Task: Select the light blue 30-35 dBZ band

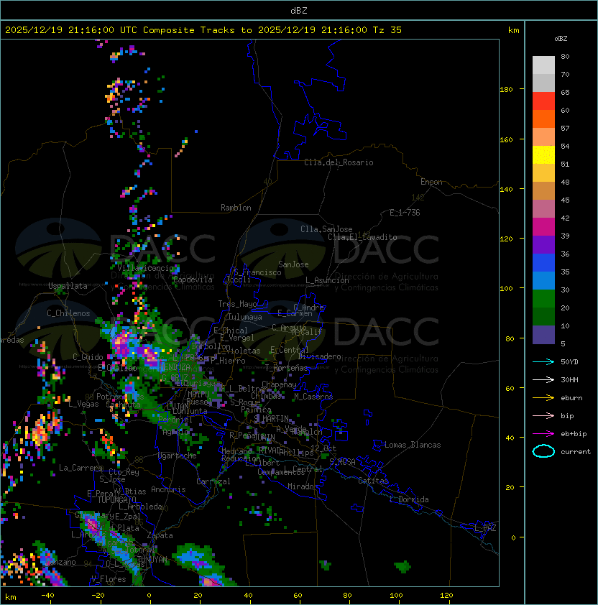Action: click(x=543, y=280)
